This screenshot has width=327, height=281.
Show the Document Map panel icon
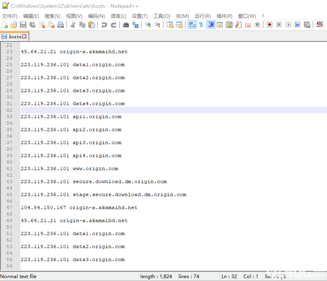pyautogui.click(x=229, y=25)
